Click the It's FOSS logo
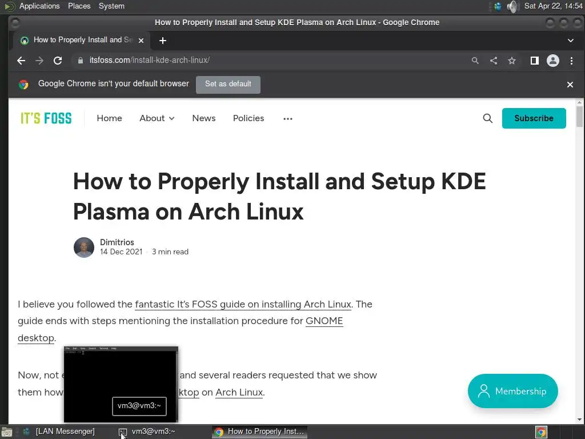This screenshot has height=439, width=585. (46, 118)
